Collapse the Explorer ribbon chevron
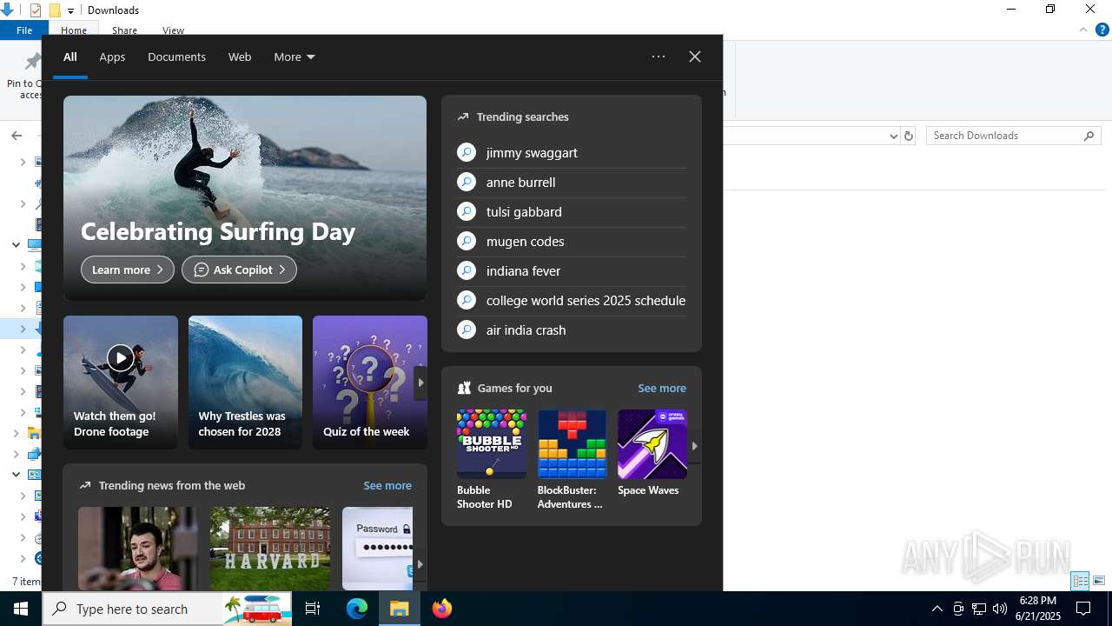Image resolution: width=1112 pixels, height=626 pixels. pos(1083,30)
